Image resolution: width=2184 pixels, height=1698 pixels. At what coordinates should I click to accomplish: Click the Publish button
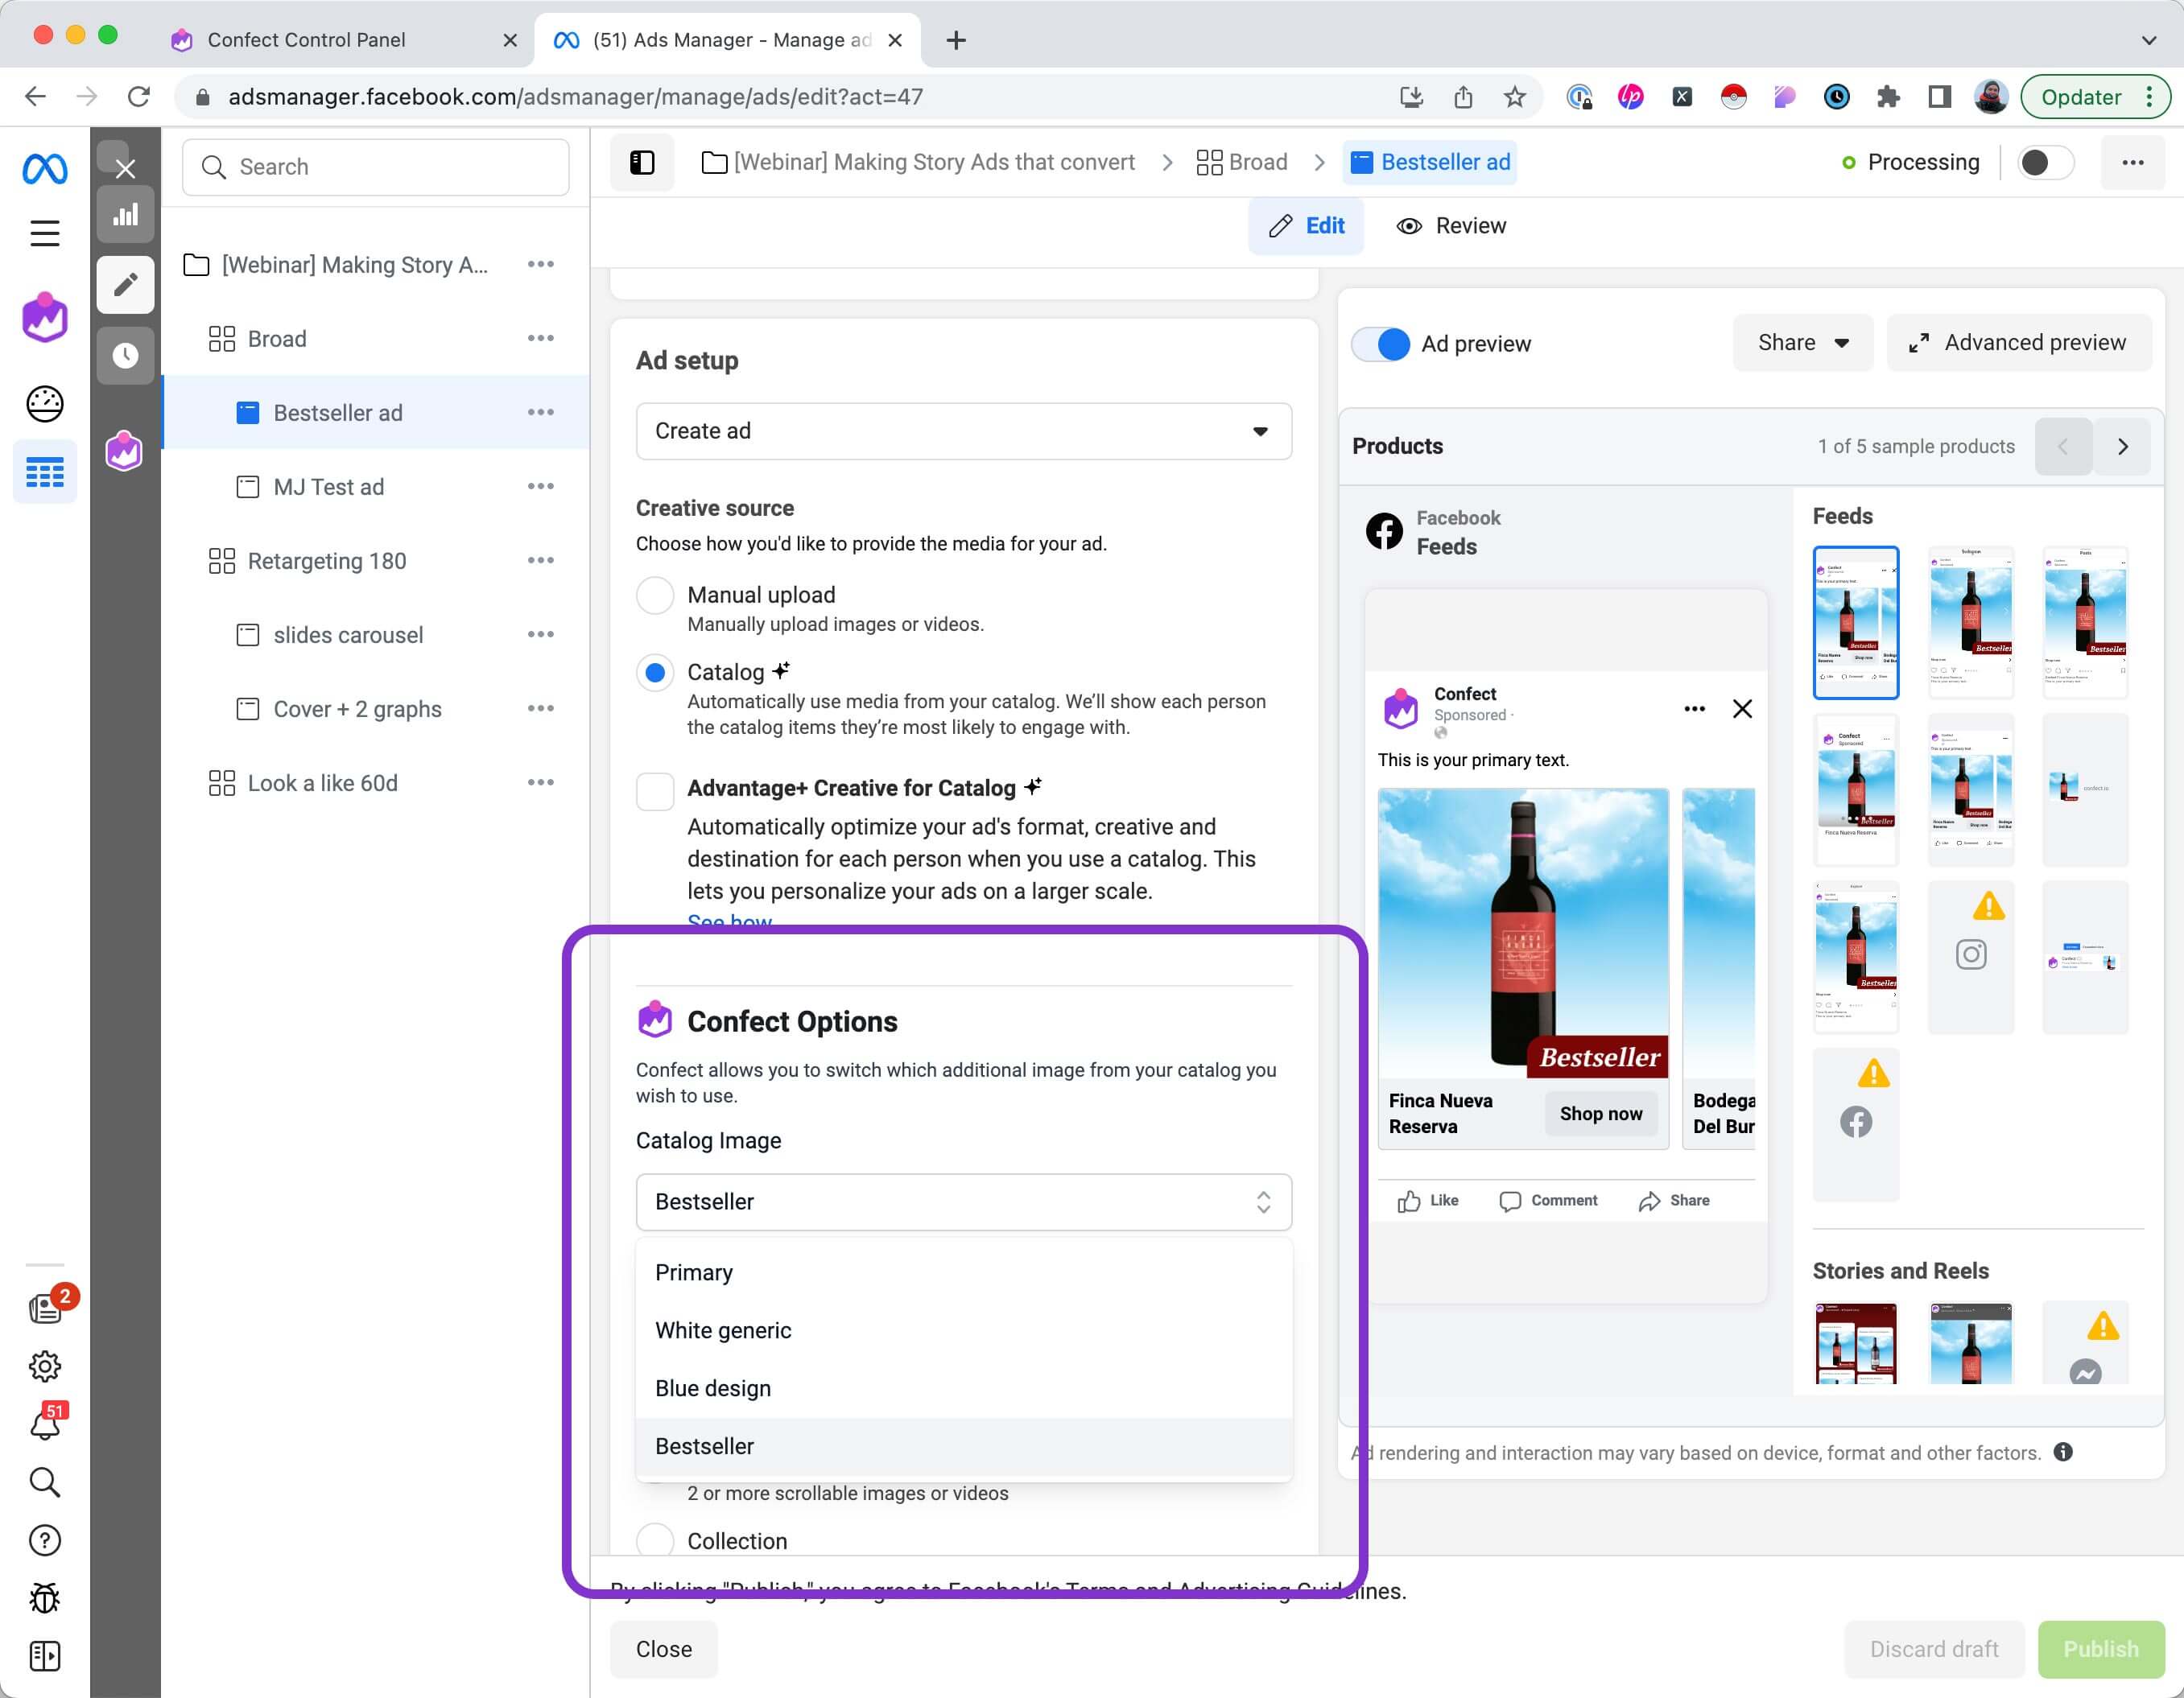pyautogui.click(x=2101, y=1649)
